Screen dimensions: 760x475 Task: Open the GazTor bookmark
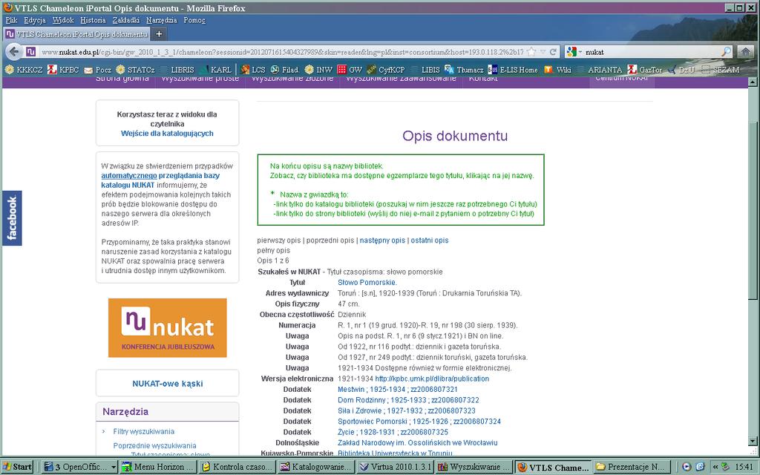[645, 70]
